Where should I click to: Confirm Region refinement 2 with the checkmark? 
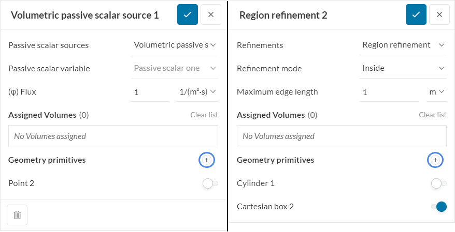pos(416,14)
